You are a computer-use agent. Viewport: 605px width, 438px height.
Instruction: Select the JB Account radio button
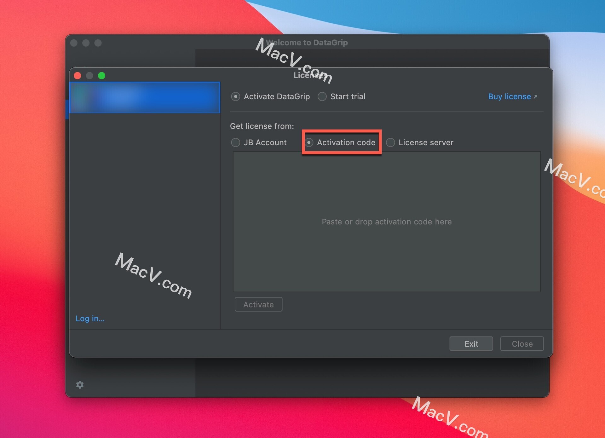pos(235,142)
